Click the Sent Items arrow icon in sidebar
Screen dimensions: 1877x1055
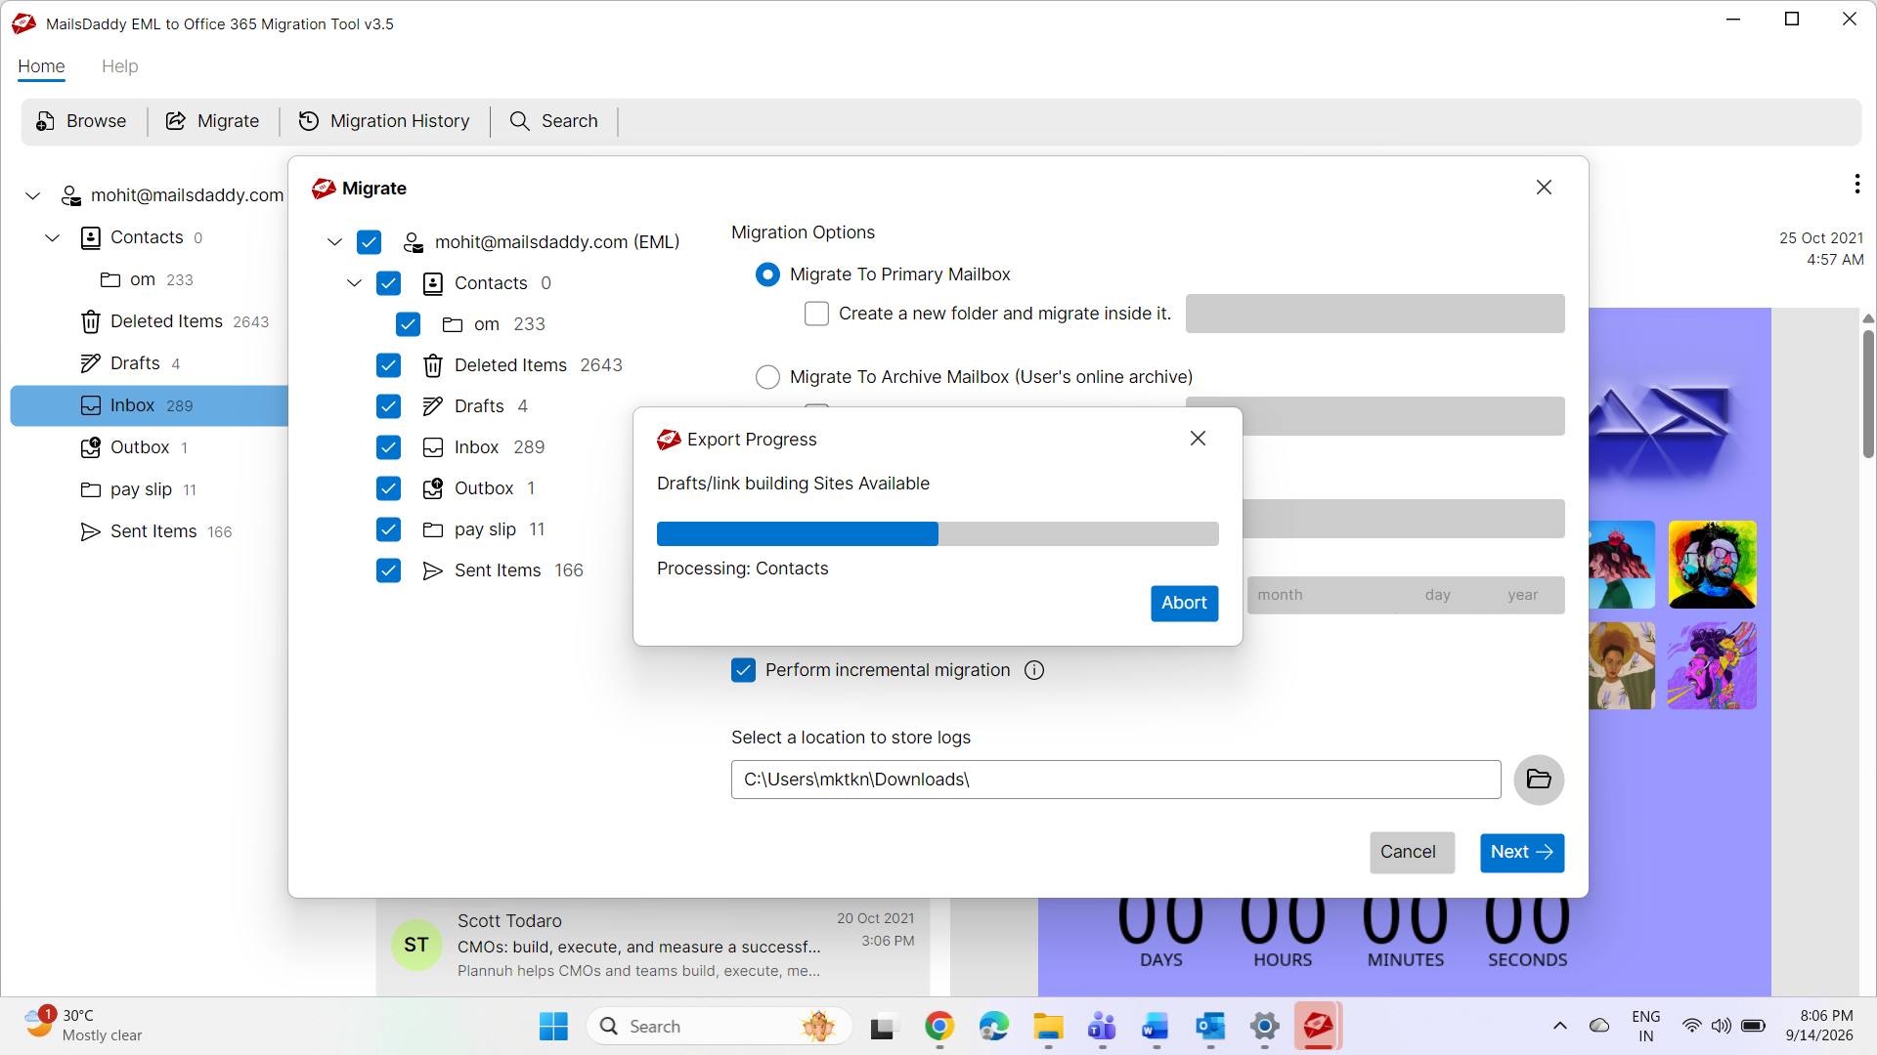tap(91, 531)
